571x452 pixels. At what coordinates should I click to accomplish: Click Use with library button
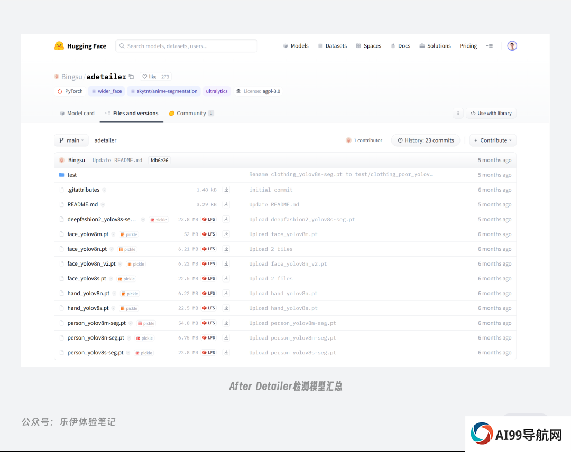click(491, 113)
